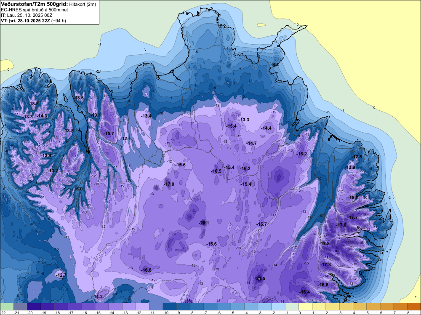Click the legend swatch labeled -16
Image resolution: width=421 pixels, height=315 pixels.
coord(88,307)
